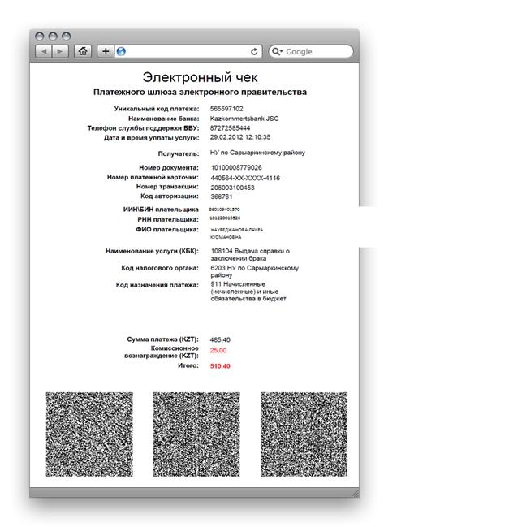The width and height of the screenshot is (522, 527).
Task: Click label 'ФИО плательщика:'
Action: (167, 230)
